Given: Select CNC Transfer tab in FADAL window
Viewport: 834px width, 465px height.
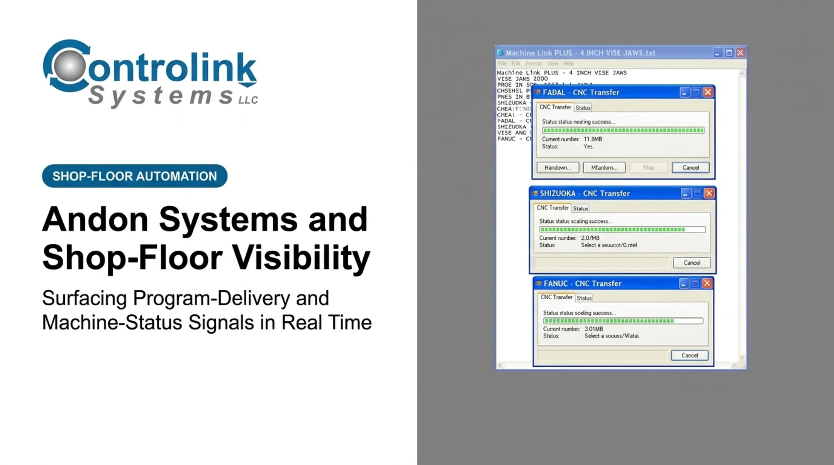Looking at the screenshot, I should point(555,107).
